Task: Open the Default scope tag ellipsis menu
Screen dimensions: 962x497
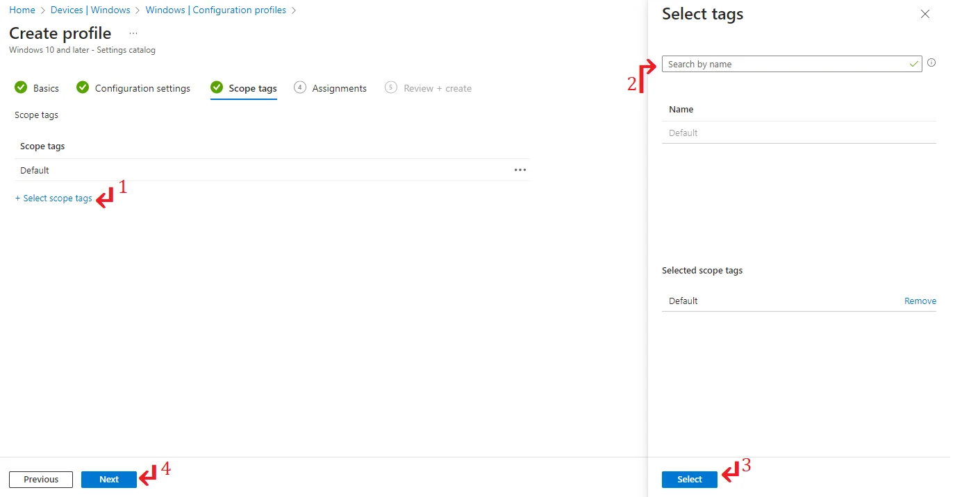Action: point(520,170)
